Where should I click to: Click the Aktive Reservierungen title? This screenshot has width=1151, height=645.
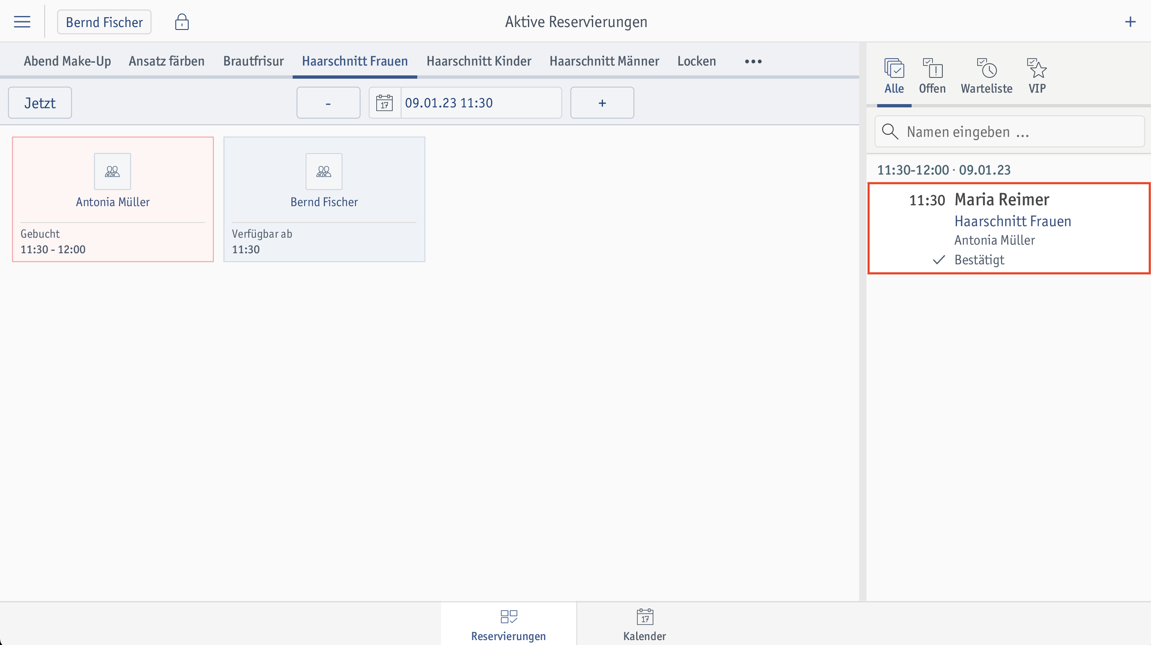tap(576, 22)
